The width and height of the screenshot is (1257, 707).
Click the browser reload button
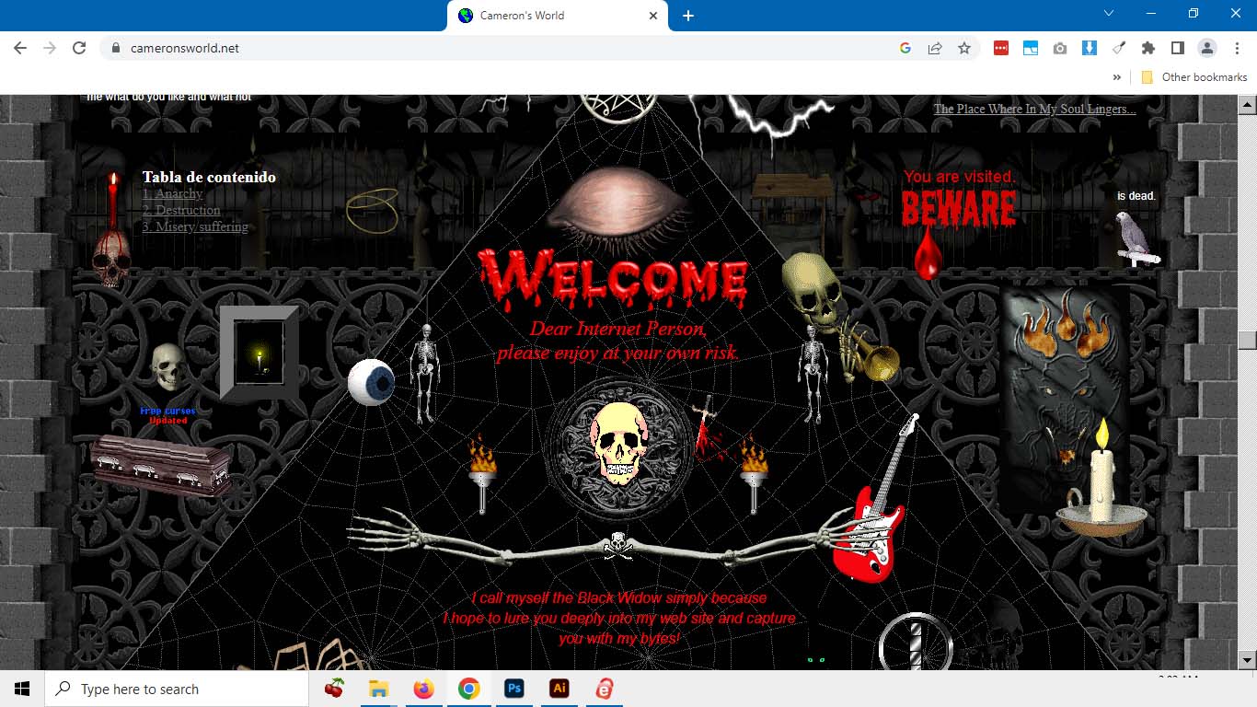pos(79,48)
